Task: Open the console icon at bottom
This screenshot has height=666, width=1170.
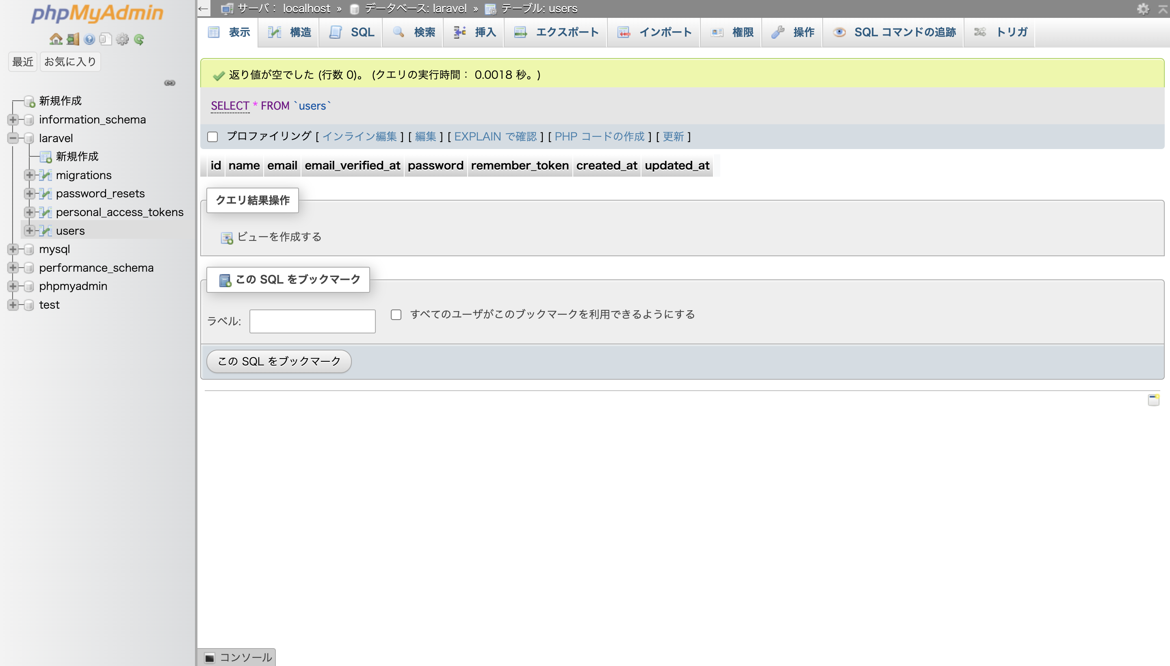Action: tap(209, 658)
